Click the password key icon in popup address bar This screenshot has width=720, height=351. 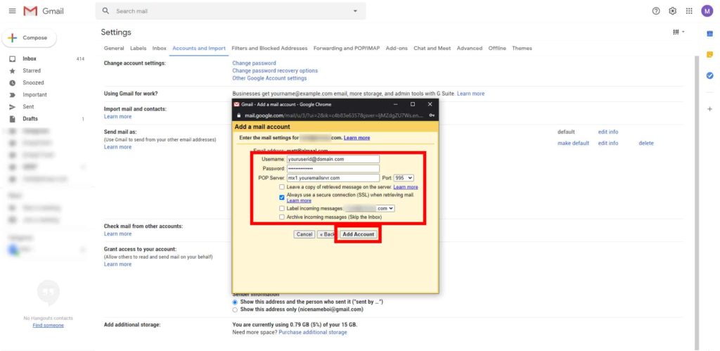[432, 116]
